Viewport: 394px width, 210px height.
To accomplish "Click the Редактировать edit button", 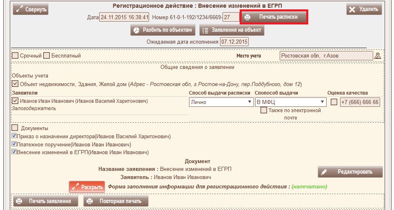I will [350, 172].
